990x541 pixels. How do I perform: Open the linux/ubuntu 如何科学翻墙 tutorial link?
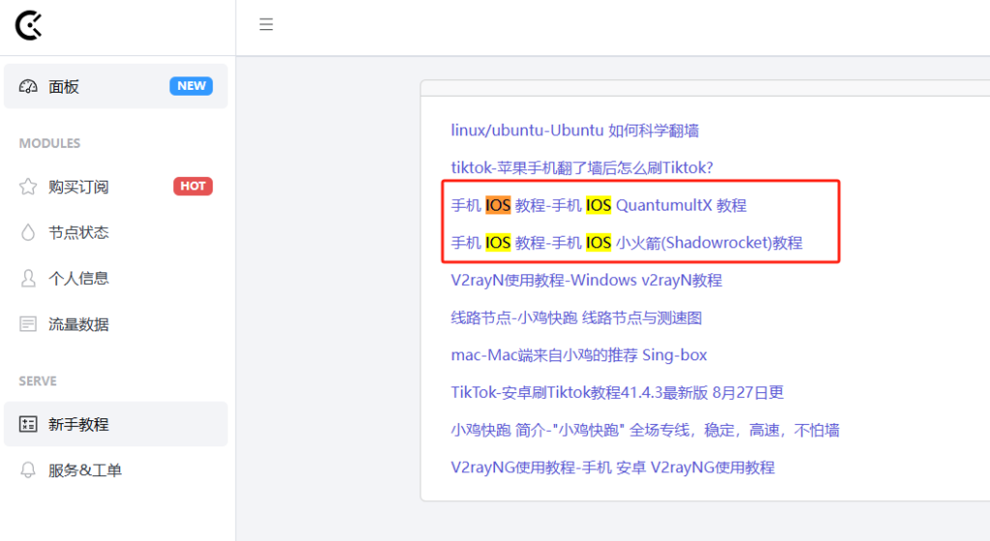point(574,130)
